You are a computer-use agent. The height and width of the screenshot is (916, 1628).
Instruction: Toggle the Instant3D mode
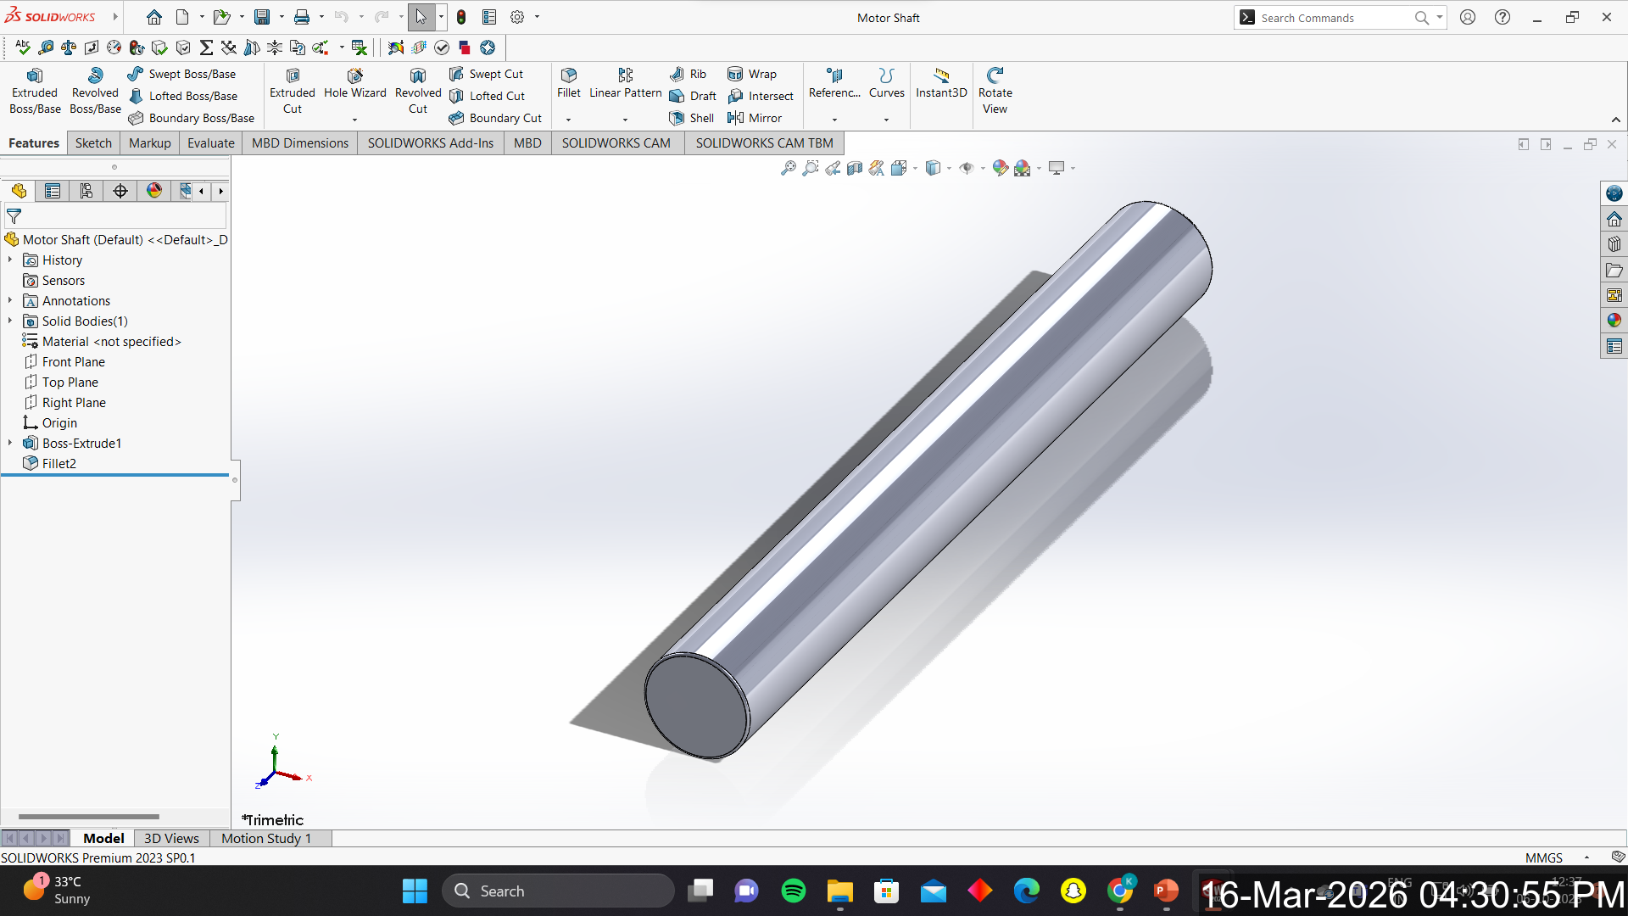click(x=941, y=83)
